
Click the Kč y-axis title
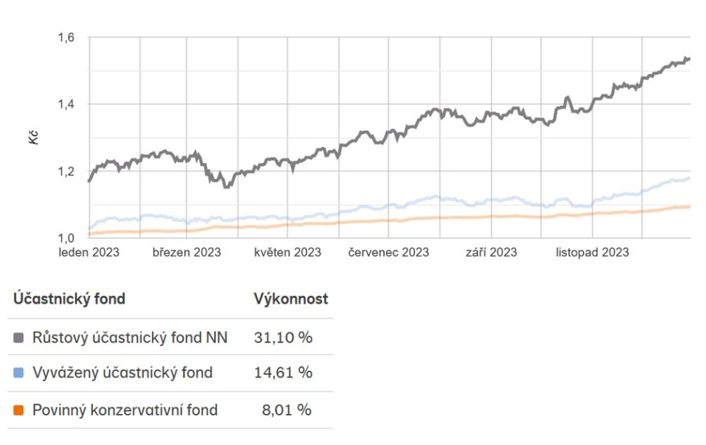[33, 138]
